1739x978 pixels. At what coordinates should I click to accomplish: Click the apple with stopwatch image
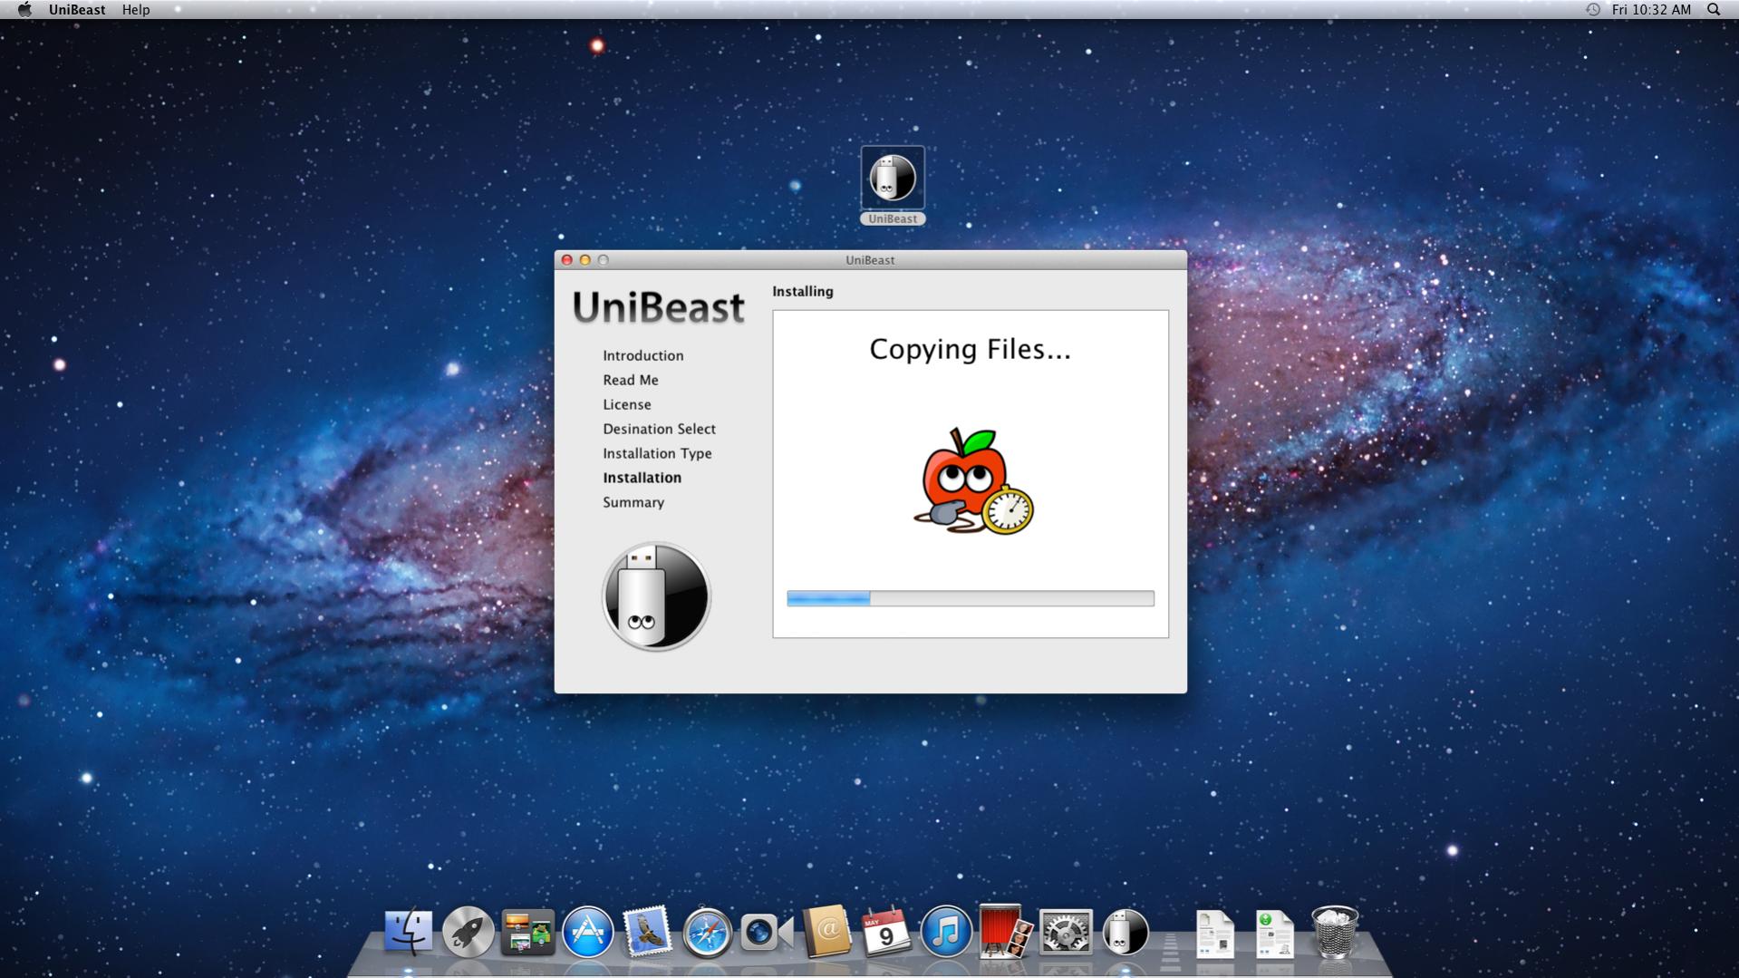point(972,481)
